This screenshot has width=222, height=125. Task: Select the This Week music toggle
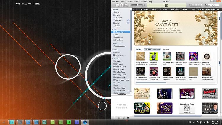(x=148, y=49)
